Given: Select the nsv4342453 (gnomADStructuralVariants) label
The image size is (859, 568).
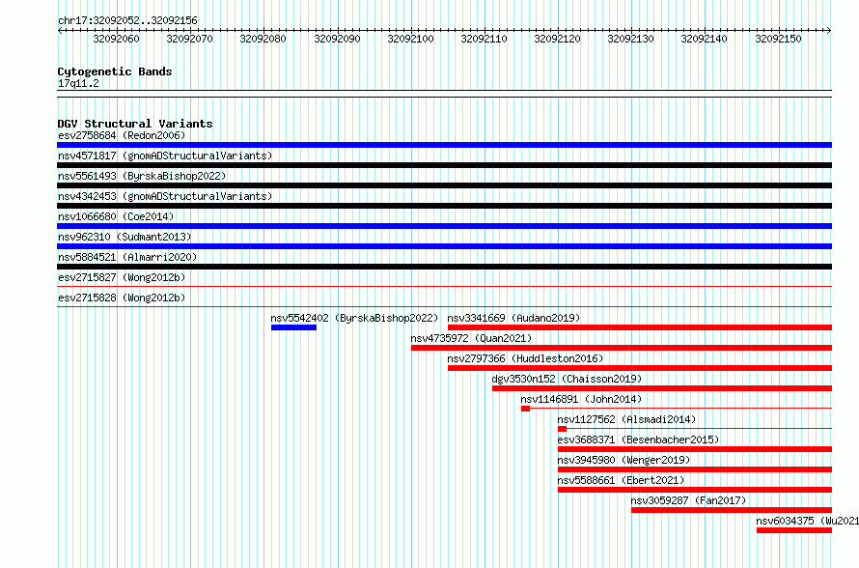Looking at the screenshot, I should pyautogui.click(x=165, y=196).
